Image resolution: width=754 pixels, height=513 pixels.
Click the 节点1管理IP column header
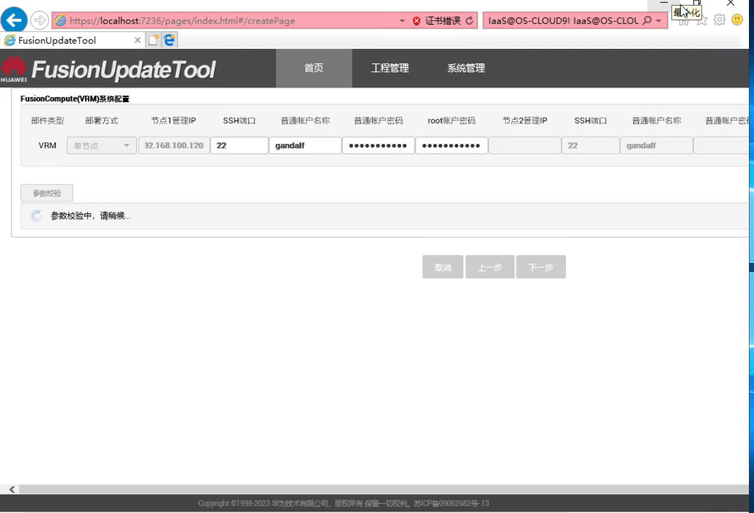(174, 120)
